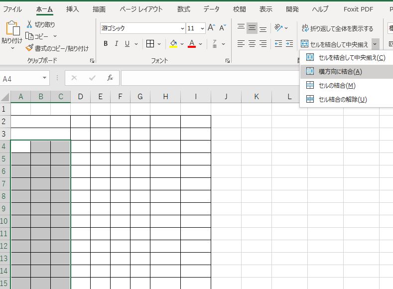Viewport: 393px width, 289px height.
Task: Click the increase indent icon
Action: [289, 44]
